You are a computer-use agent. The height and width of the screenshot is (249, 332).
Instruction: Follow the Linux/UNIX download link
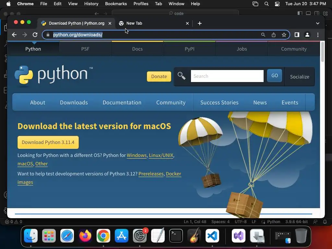(x=161, y=155)
